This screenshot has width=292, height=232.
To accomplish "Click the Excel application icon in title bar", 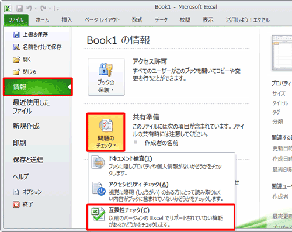I will [x=8, y=8].
